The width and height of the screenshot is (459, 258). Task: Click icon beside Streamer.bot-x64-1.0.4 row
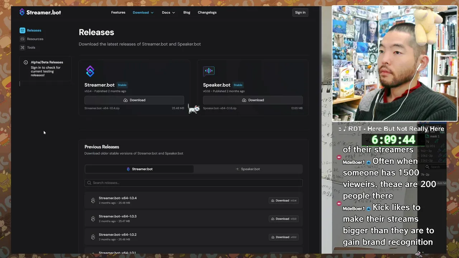tap(93, 200)
